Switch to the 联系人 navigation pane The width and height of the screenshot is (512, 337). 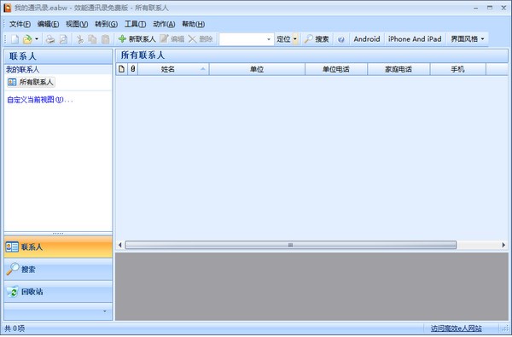58,247
